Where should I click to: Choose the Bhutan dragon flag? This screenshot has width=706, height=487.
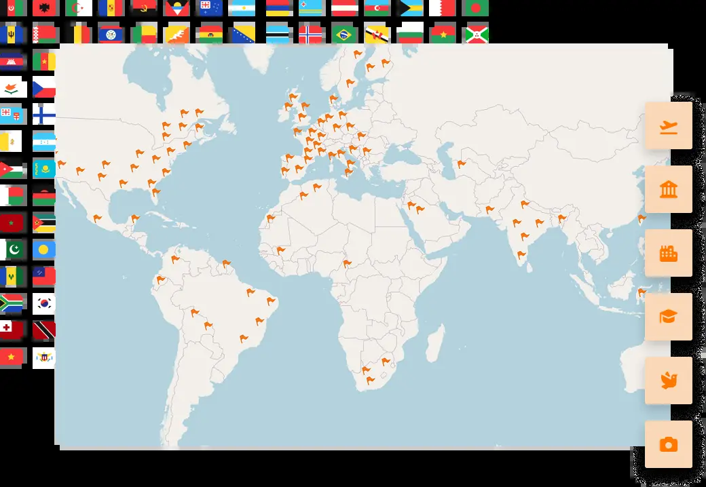177,34
